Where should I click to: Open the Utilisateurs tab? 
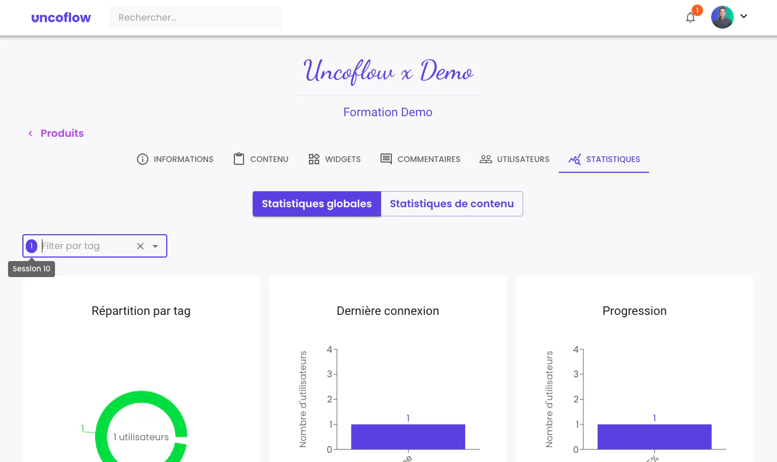pyautogui.click(x=515, y=159)
